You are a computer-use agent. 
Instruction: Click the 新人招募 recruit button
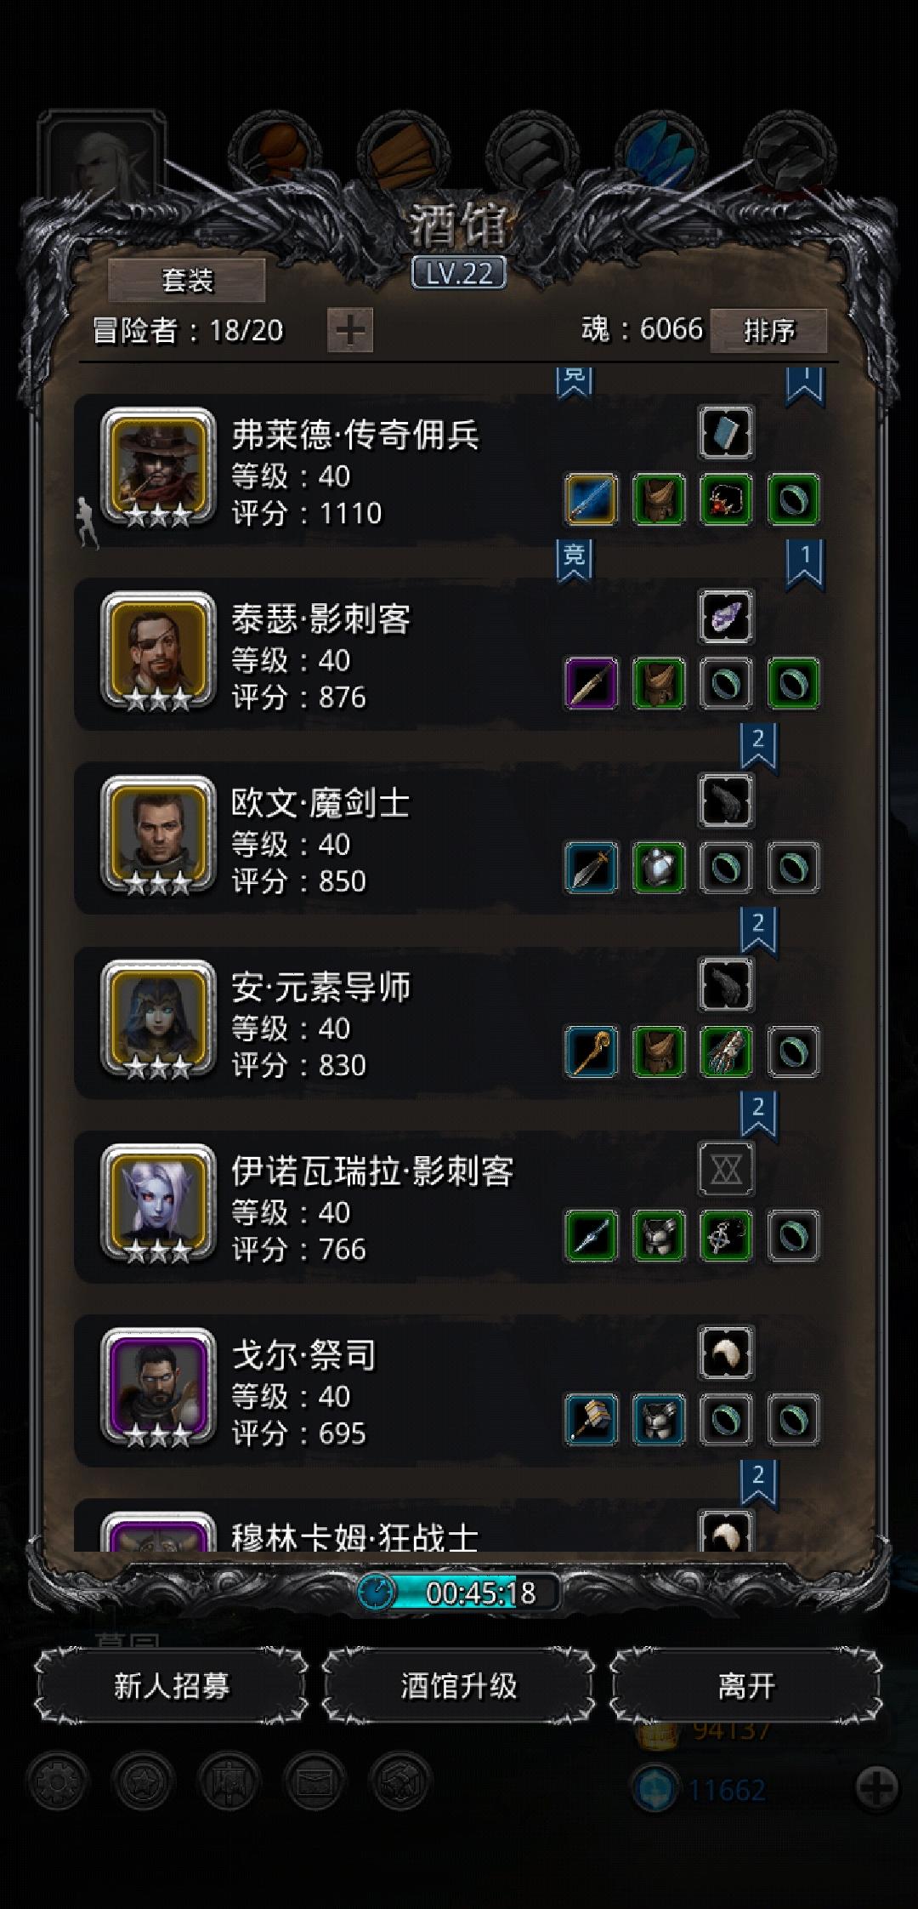[x=172, y=1685]
